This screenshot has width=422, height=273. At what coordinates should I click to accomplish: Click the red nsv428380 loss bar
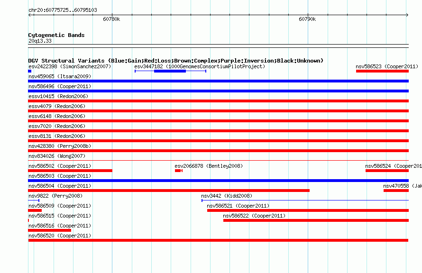tap(218, 151)
